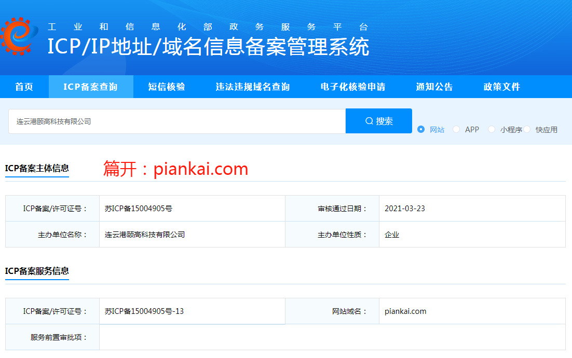This screenshot has height=358, width=572.
Task: Click the red piankai.com watermark text
Action: (175, 169)
